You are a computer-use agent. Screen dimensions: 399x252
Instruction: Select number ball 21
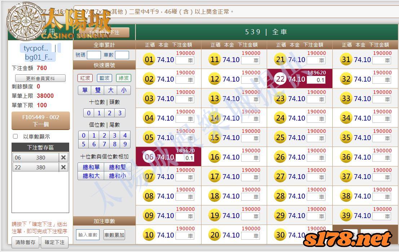(280, 59)
